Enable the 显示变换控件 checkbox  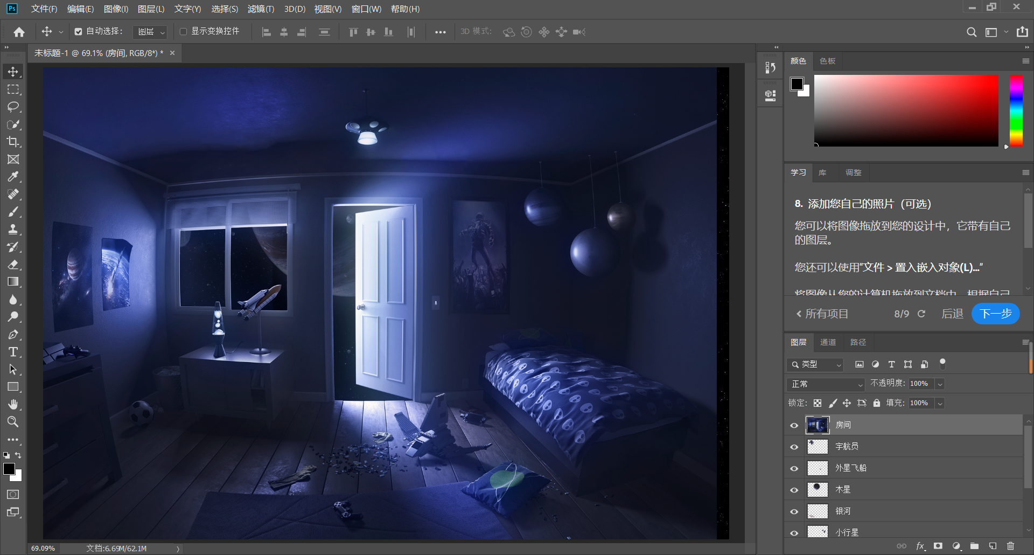(183, 32)
